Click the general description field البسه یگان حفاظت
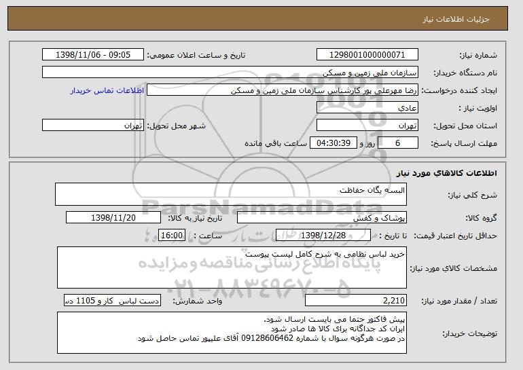Screen dimensions: 523x370 [231, 194]
